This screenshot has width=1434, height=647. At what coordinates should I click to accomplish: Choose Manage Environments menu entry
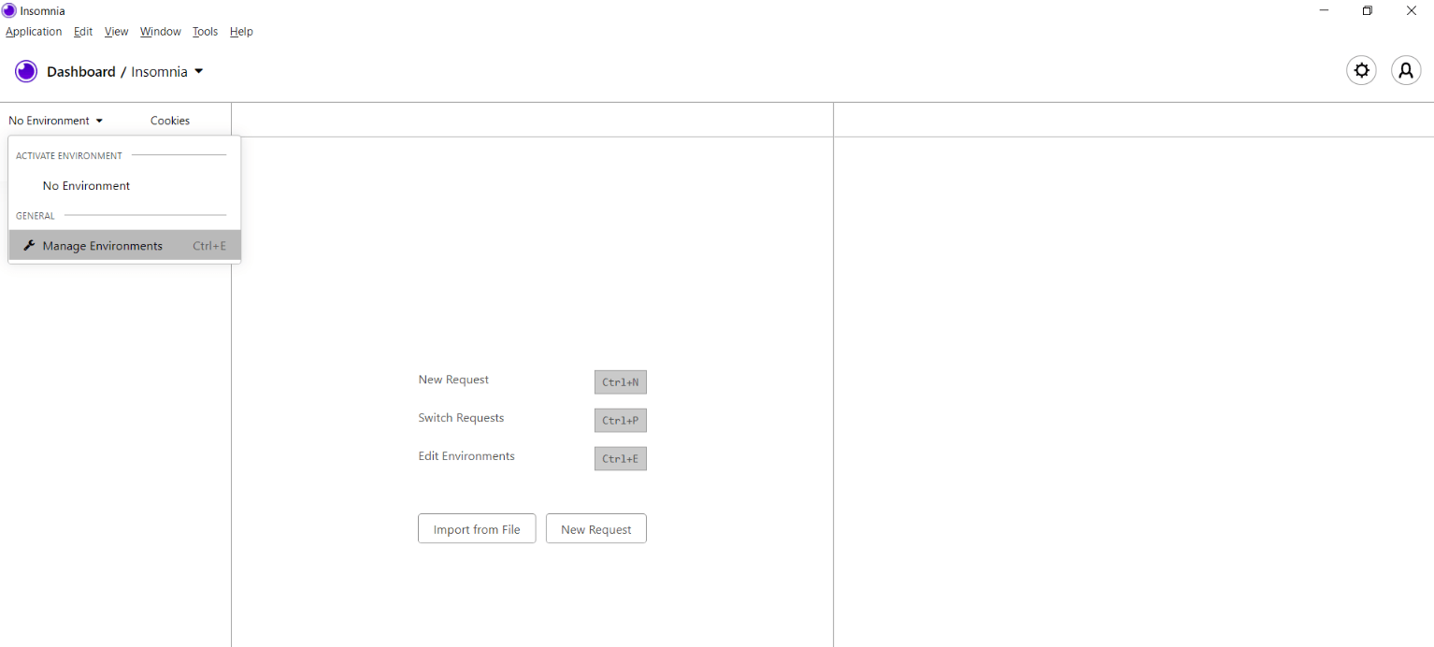(x=124, y=246)
